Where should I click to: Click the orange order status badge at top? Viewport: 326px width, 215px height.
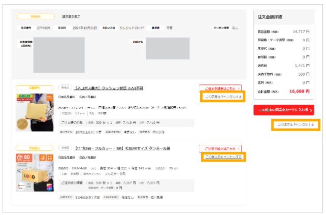pyautogui.click(x=35, y=16)
